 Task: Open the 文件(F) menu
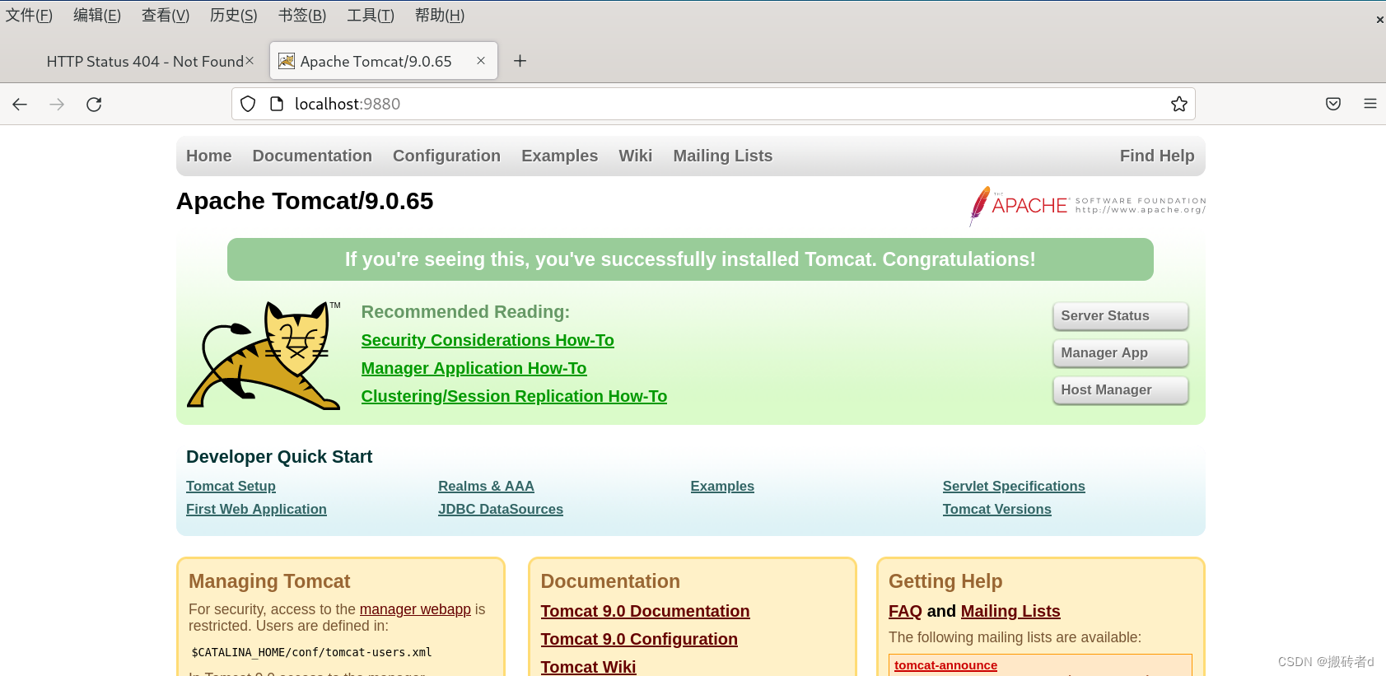tap(29, 16)
